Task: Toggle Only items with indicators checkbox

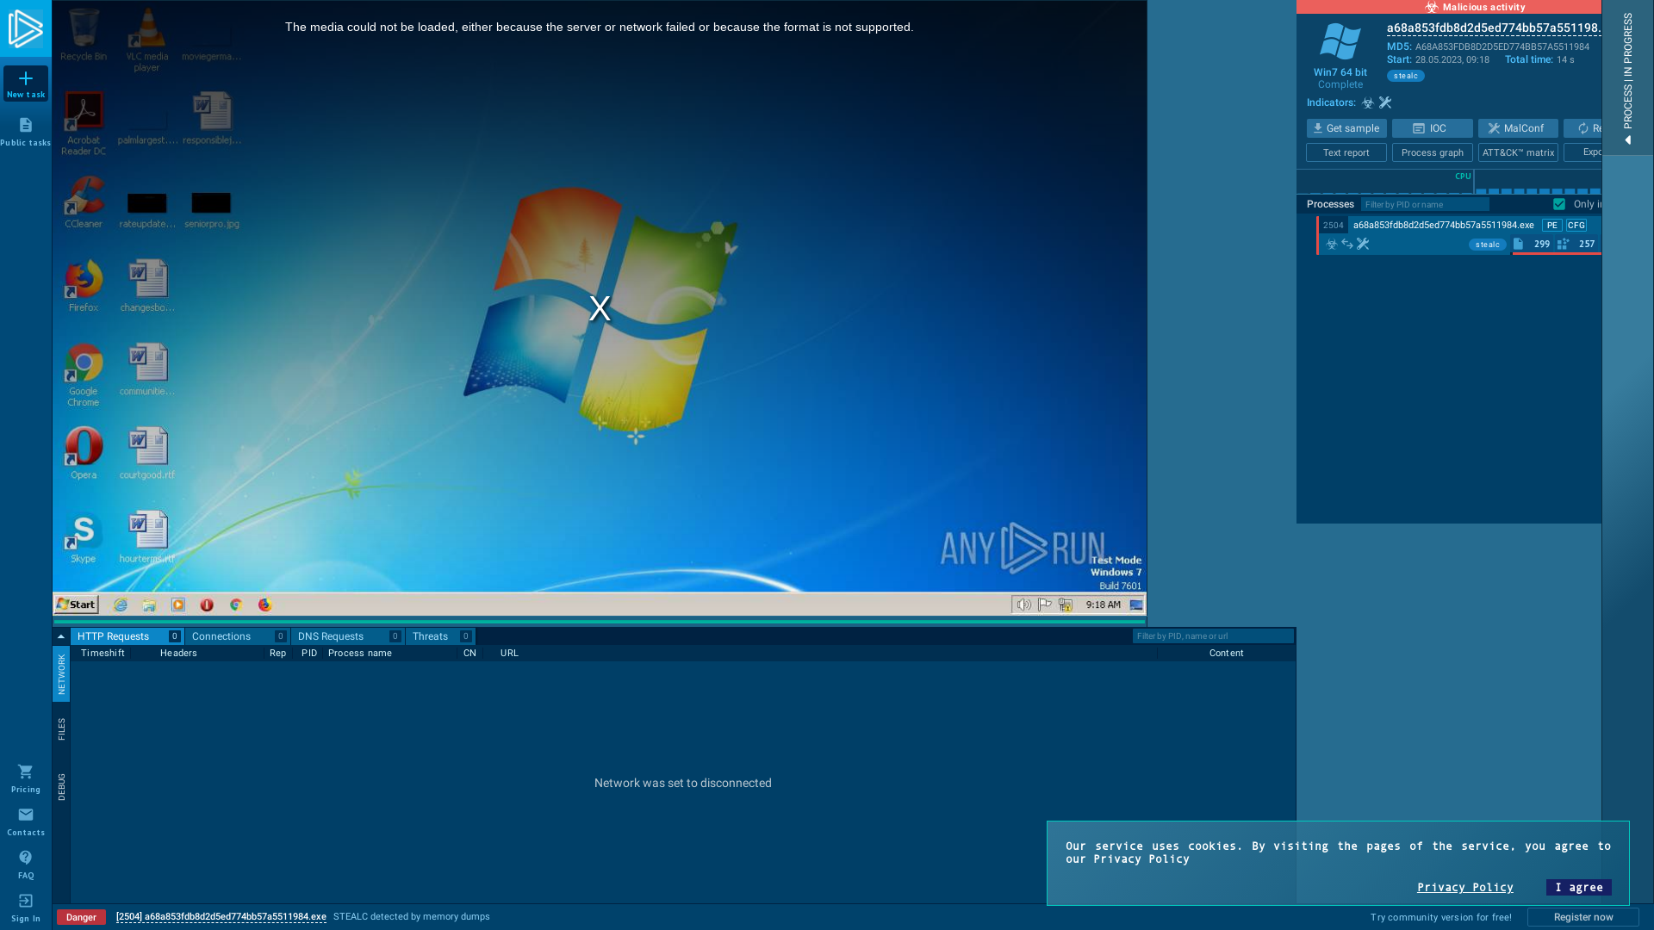Action: (x=1560, y=203)
